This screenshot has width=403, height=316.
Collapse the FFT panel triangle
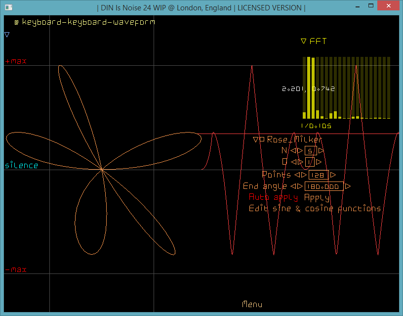[304, 42]
